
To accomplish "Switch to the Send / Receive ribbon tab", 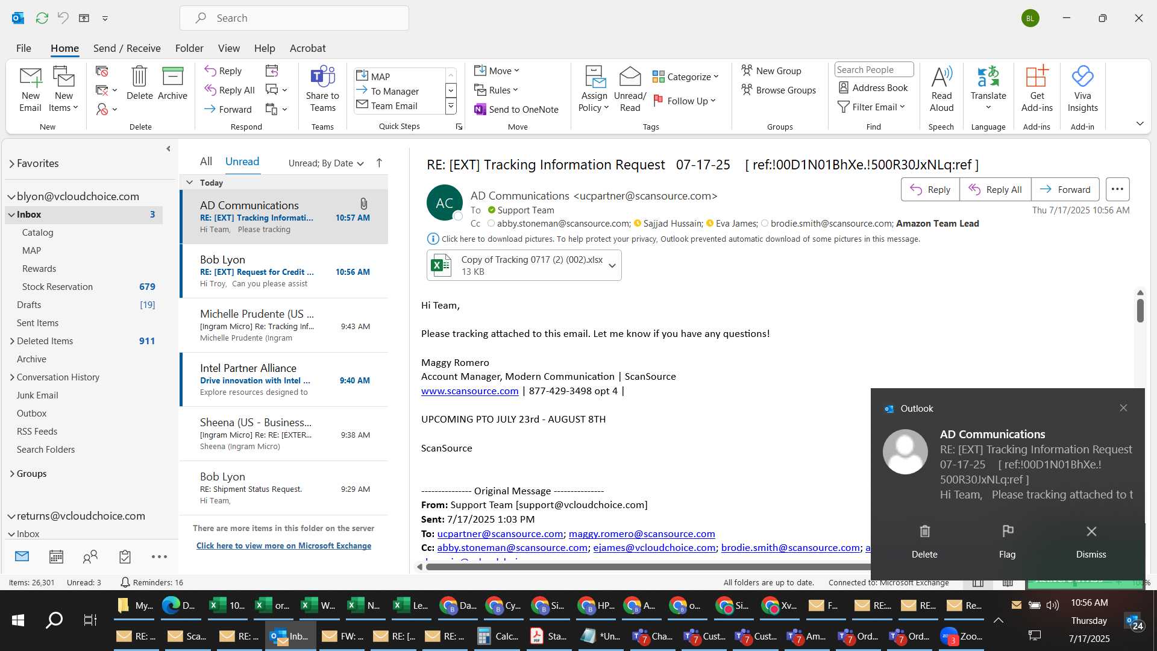I will (127, 48).
